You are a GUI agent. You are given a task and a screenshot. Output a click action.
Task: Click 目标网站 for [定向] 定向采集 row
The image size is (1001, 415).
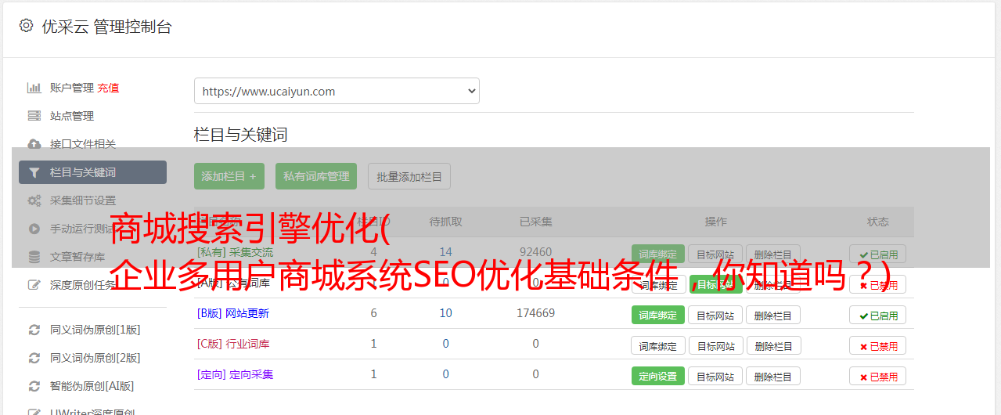coord(715,376)
